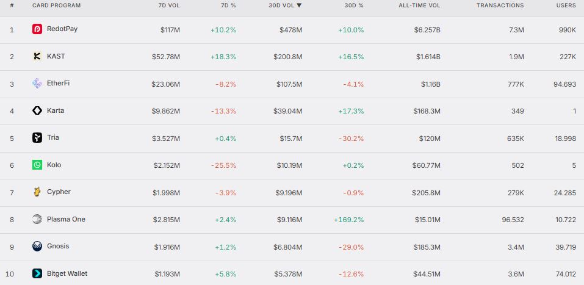This screenshot has width=584, height=285.
Task: Select the Plasma One table row
Action: pos(292,220)
